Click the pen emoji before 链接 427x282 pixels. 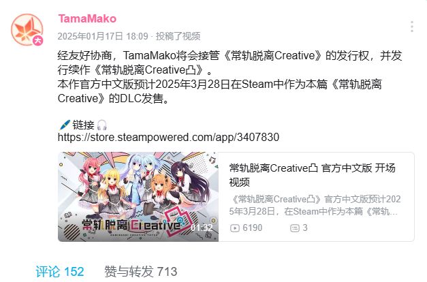[65, 125]
